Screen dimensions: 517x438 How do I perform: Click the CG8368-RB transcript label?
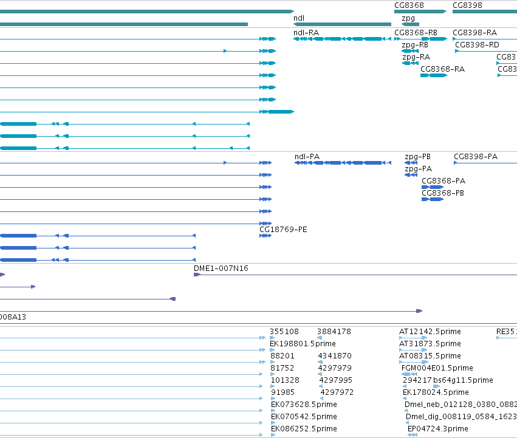[x=416, y=33]
